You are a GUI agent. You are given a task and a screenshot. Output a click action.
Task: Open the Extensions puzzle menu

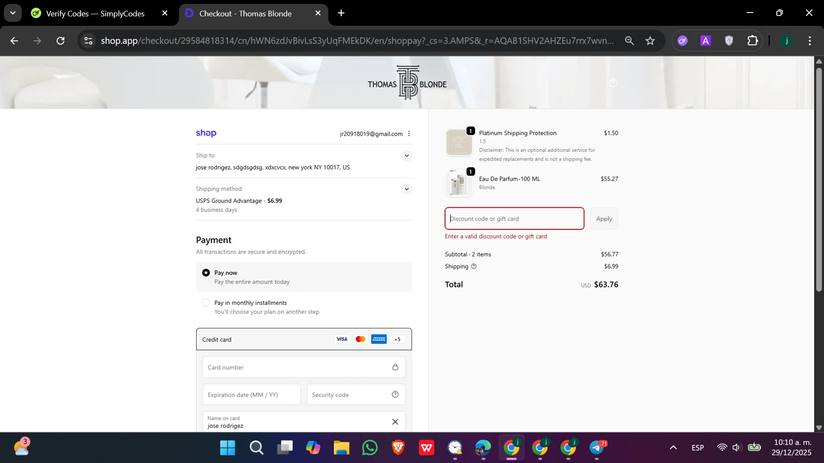pyautogui.click(x=753, y=41)
